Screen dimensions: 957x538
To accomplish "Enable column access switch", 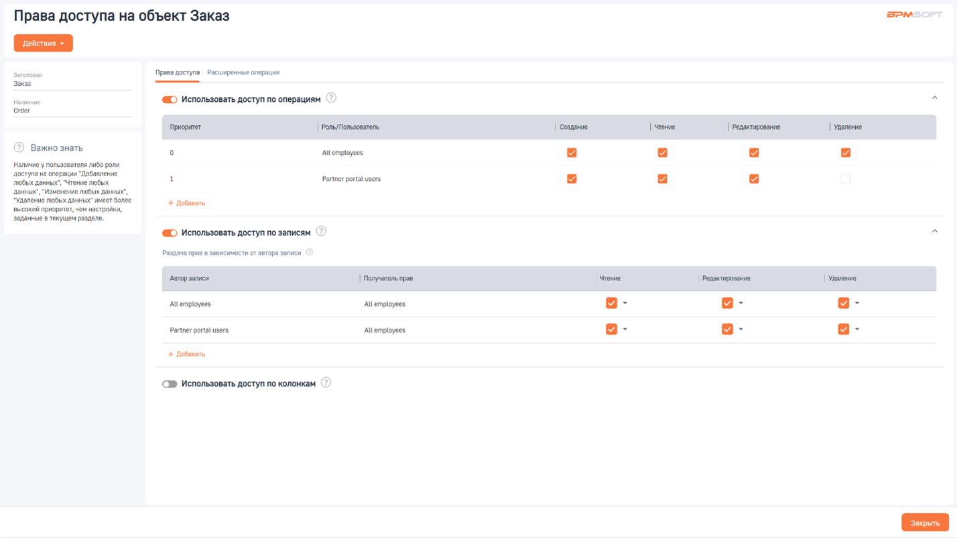I will tap(170, 384).
